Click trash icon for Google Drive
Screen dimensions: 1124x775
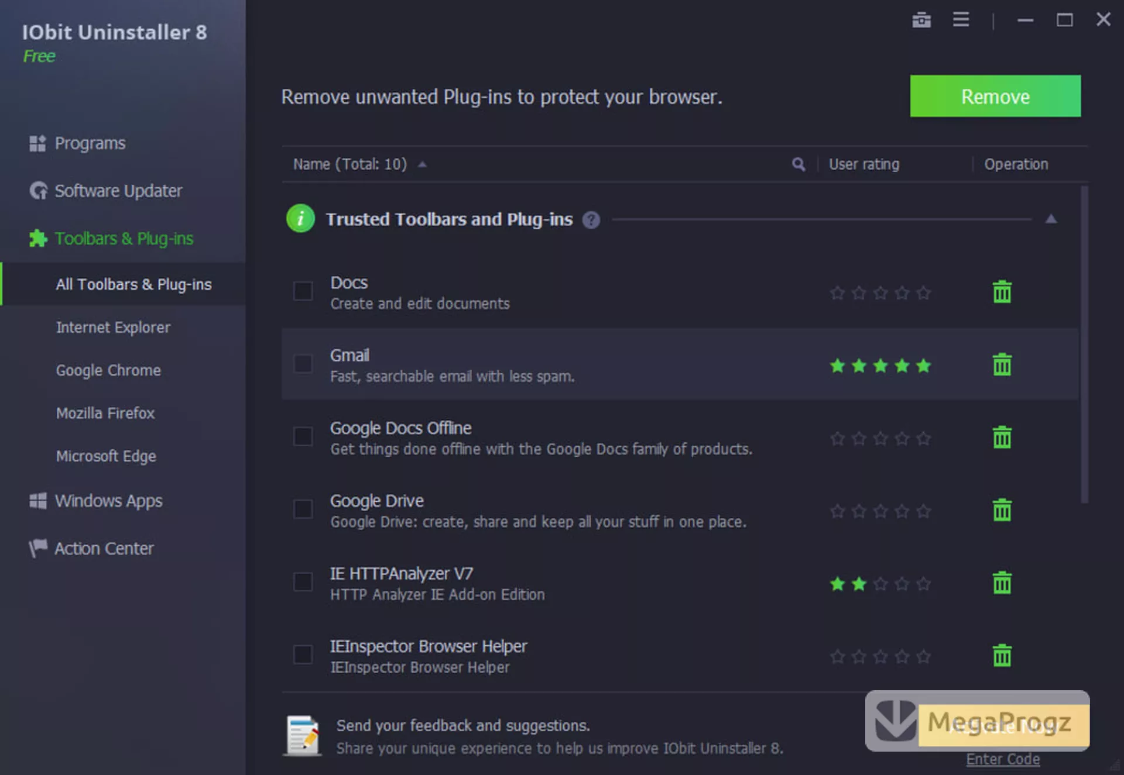(1002, 510)
